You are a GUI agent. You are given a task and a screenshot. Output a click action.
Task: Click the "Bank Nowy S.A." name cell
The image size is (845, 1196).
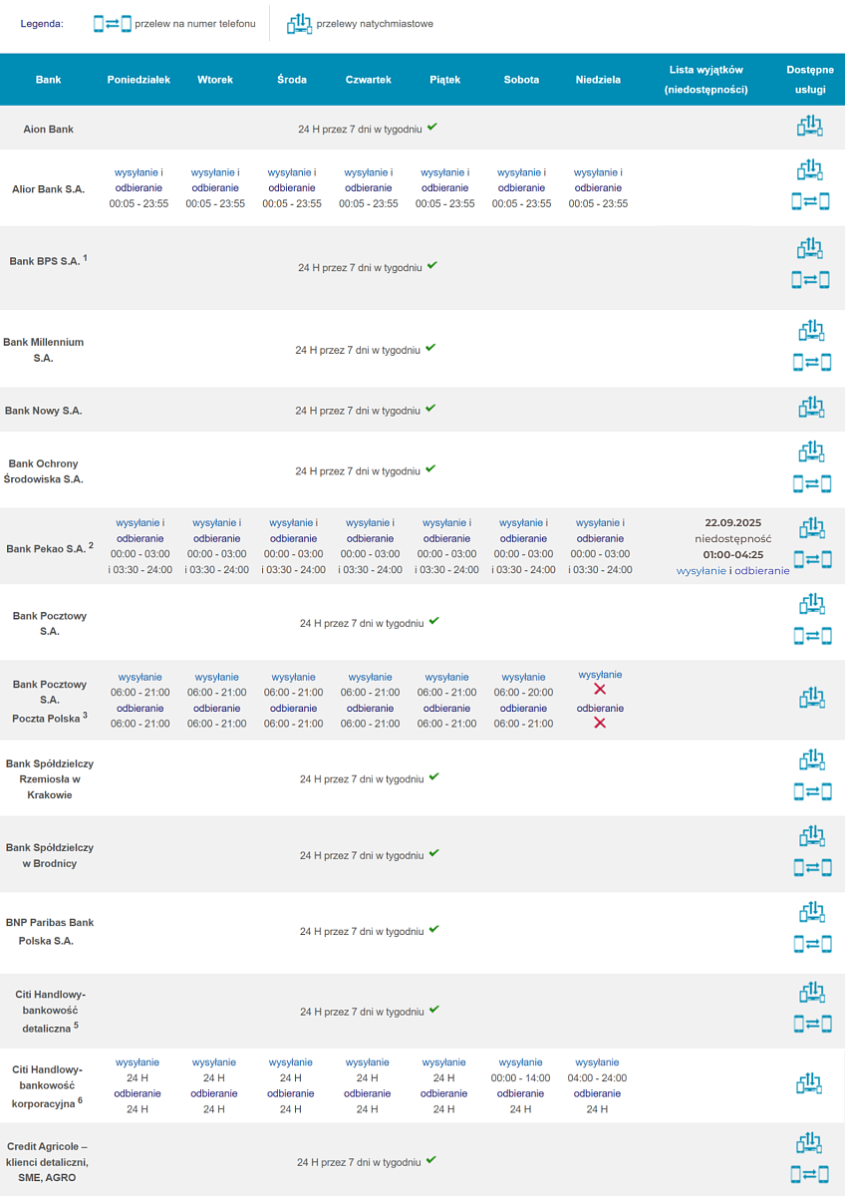click(x=44, y=410)
